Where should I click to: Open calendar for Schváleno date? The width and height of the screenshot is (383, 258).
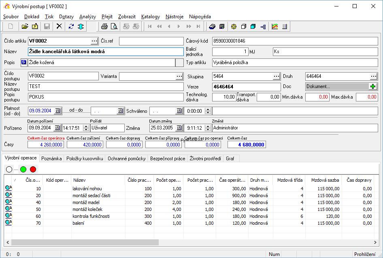[x=179, y=111]
